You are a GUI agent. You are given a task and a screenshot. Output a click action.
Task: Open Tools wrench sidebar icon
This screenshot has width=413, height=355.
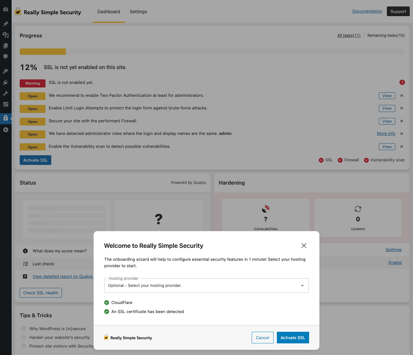tap(5, 93)
